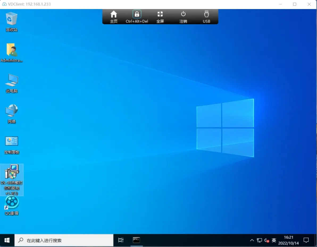Open the notification action center
Screen dimensions: 317x247
tap(306, 240)
